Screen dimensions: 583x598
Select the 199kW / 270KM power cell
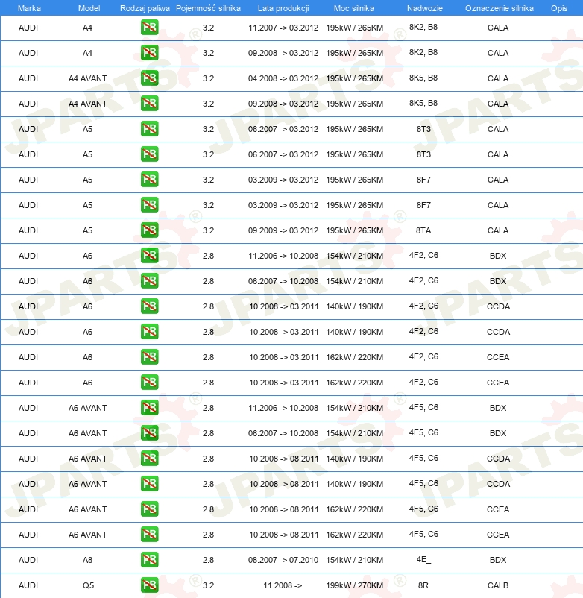tap(354, 585)
